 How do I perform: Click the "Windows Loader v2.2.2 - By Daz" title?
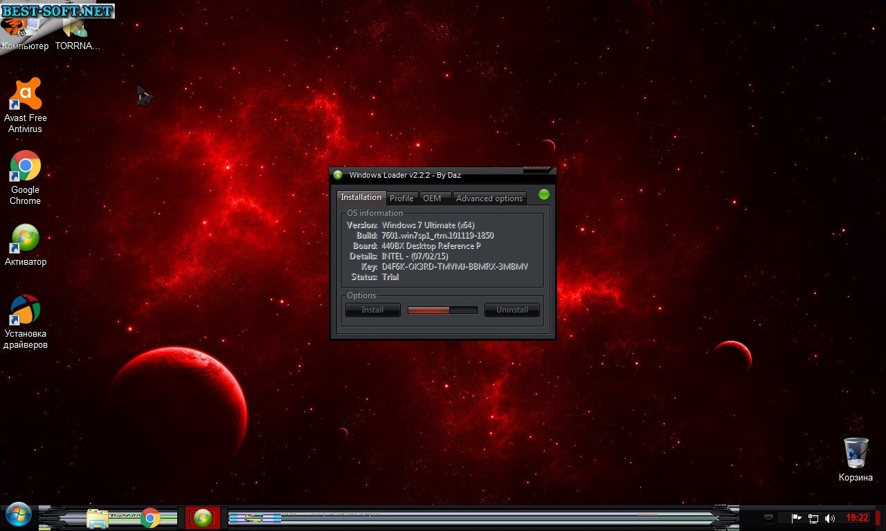[405, 176]
